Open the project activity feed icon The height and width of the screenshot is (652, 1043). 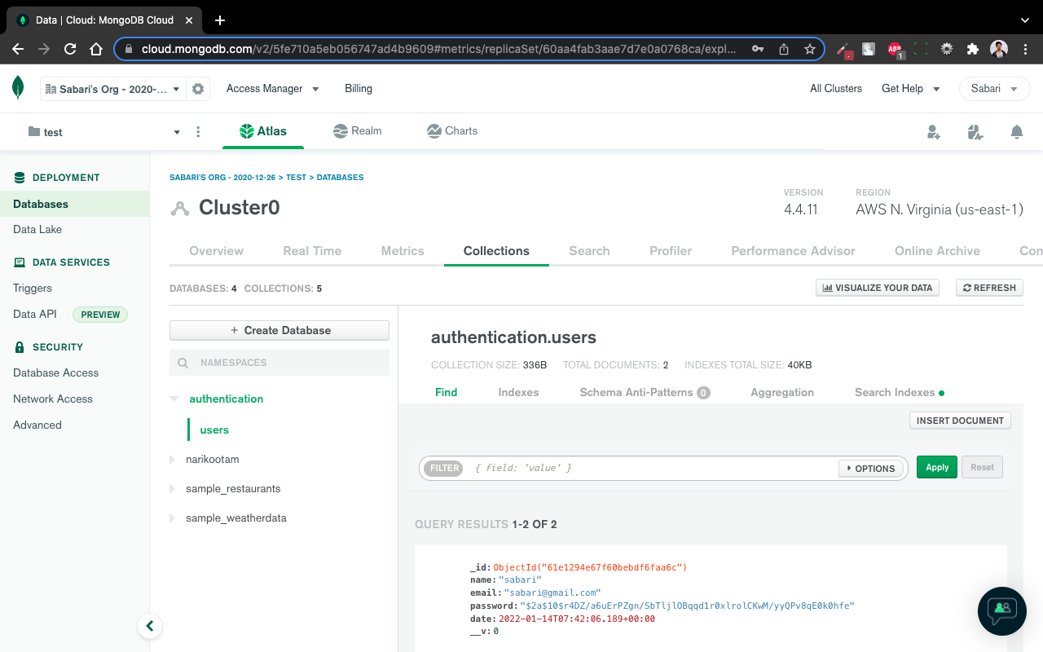pos(975,132)
